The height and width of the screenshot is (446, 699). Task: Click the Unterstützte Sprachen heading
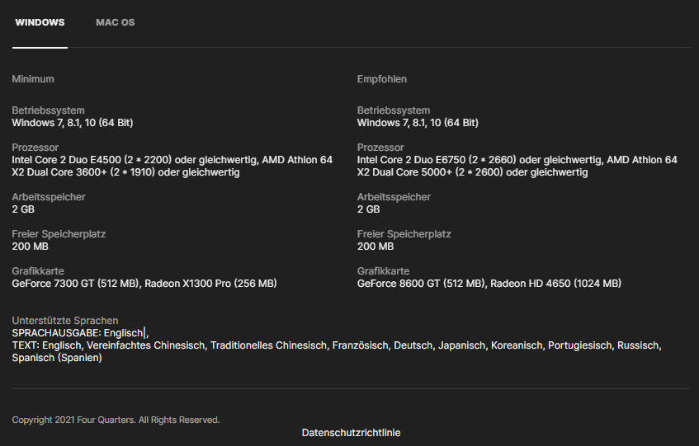pos(65,321)
